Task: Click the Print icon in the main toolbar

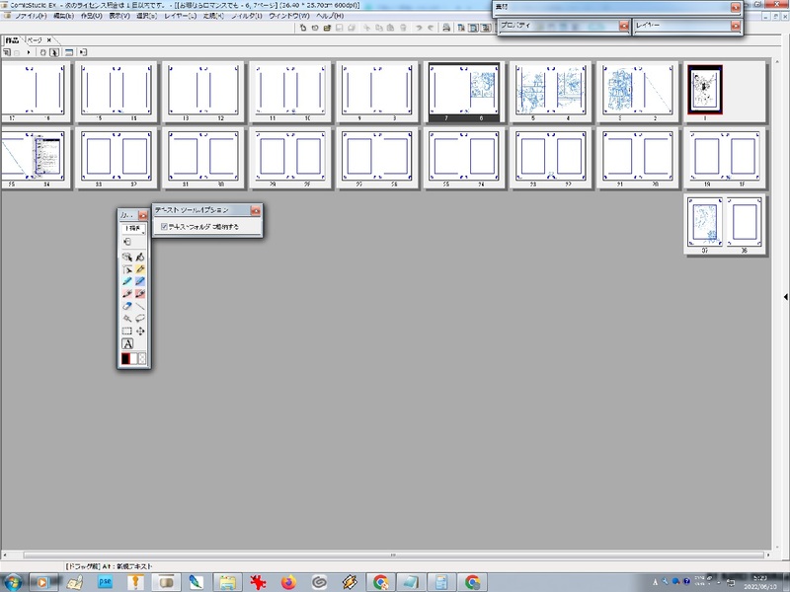Action: click(446, 28)
